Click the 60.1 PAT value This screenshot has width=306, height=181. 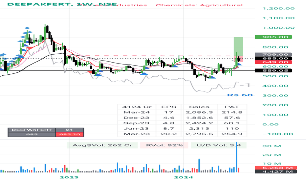pos(232,123)
